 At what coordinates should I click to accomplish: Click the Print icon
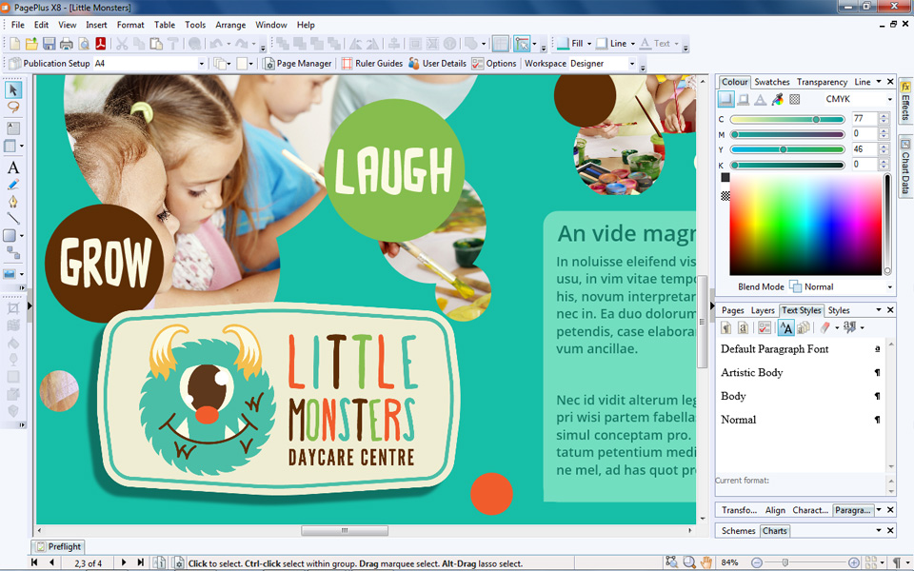pos(67,44)
